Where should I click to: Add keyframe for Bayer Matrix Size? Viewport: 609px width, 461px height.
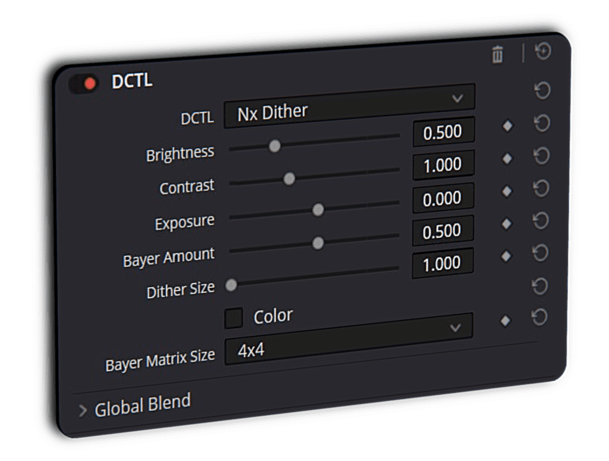click(x=506, y=321)
